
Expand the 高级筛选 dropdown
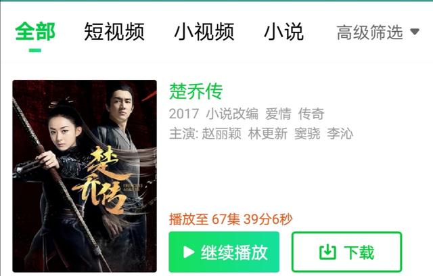point(378,32)
